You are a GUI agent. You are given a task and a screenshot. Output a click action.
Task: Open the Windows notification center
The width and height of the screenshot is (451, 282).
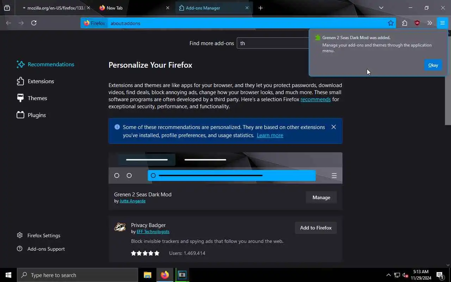click(x=440, y=275)
